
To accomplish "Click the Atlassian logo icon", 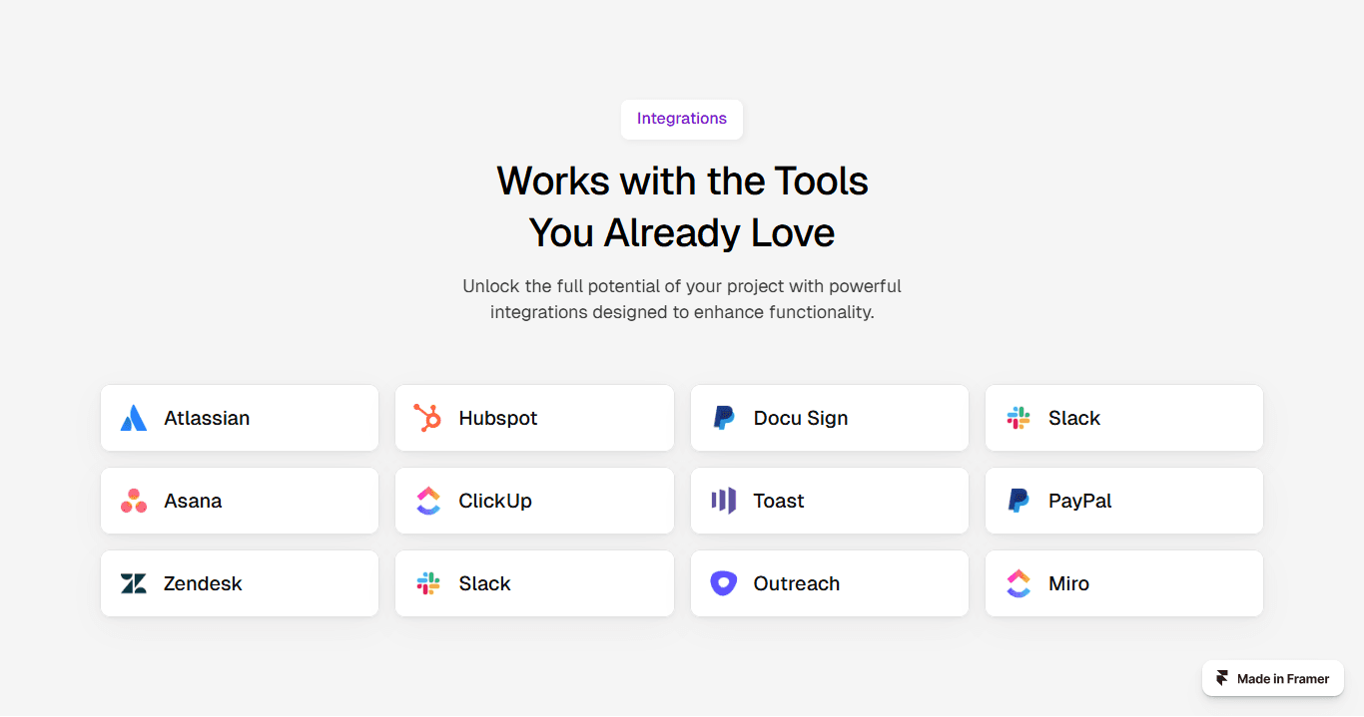I will (134, 418).
